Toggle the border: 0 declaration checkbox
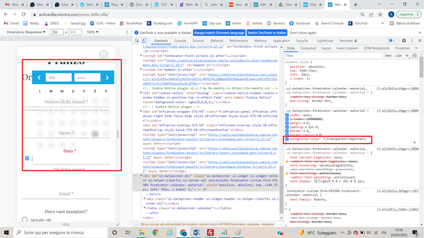424x238 pixels. click(287, 131)
